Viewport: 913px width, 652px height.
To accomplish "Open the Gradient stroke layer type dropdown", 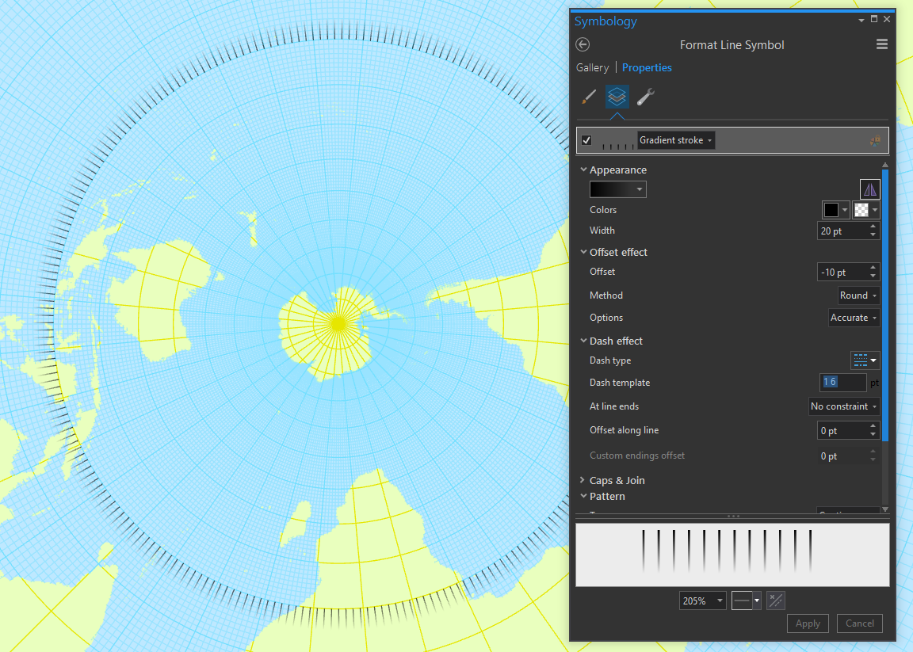I will tap(676, 140).
